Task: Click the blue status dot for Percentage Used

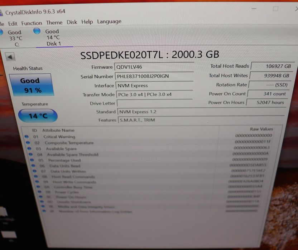Action: pyautogui.click(x=32, y=160)
